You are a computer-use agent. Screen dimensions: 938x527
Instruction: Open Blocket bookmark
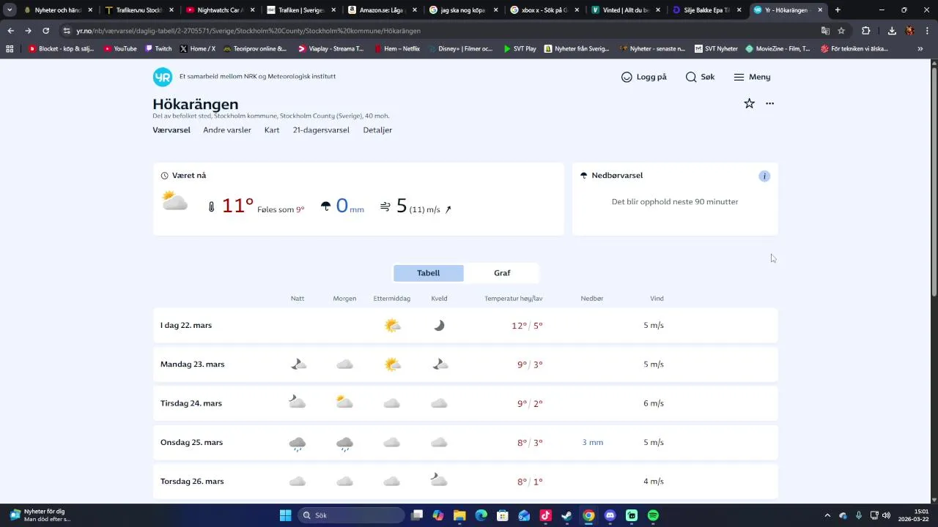62,49
